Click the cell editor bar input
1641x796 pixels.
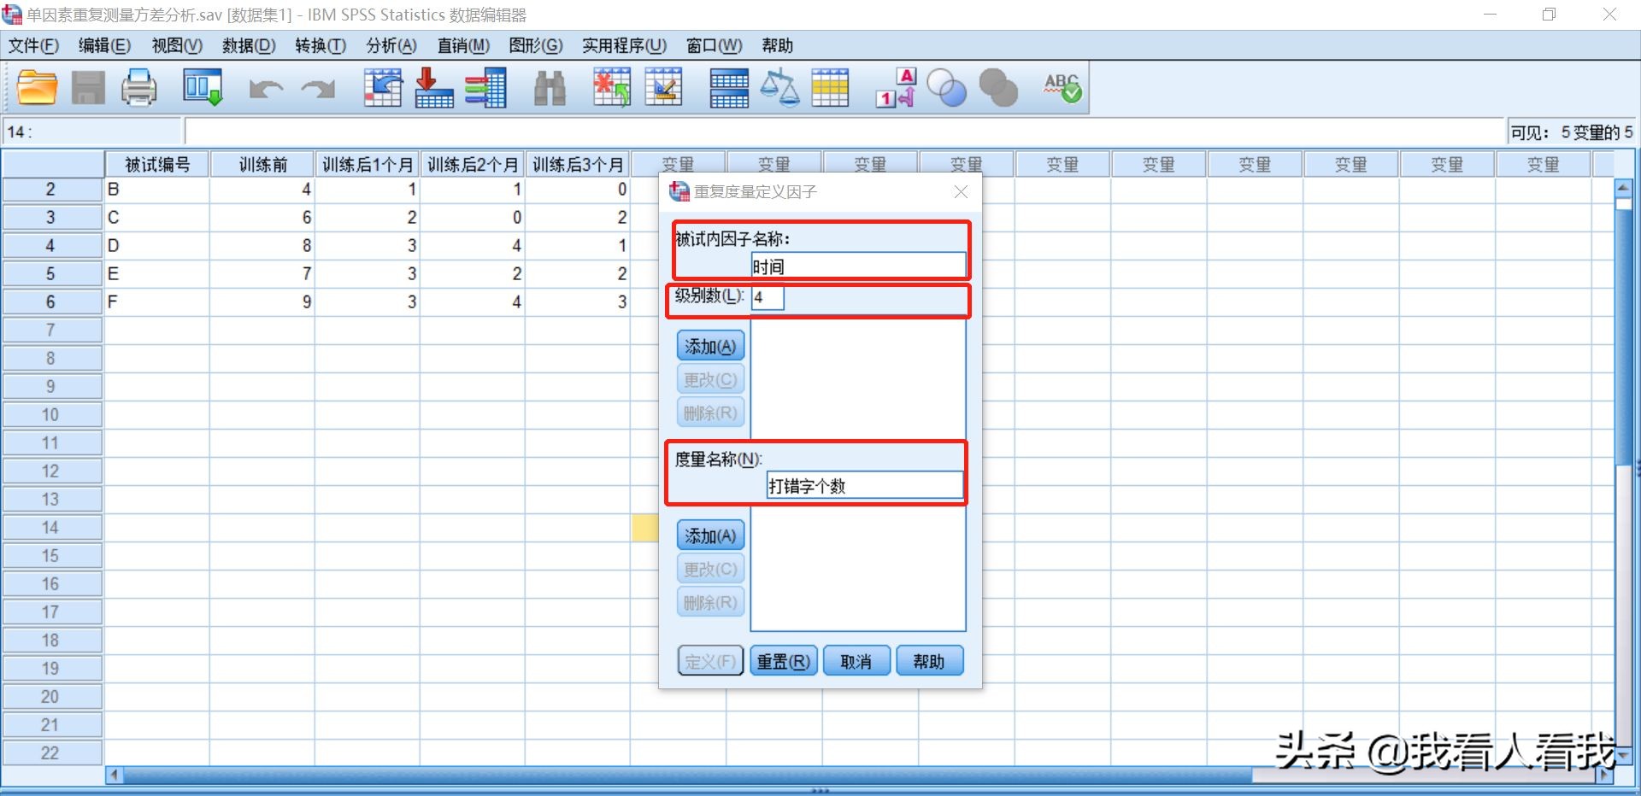(x=844, y=132)
